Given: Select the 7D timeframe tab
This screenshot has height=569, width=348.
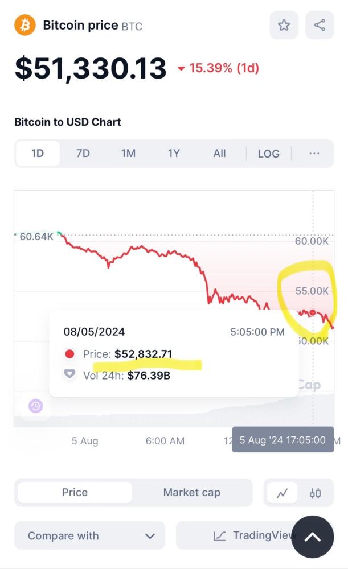Looking at the screenshot, I should 83,154.
